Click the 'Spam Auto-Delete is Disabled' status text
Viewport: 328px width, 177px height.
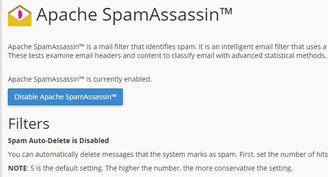point(58,141)
